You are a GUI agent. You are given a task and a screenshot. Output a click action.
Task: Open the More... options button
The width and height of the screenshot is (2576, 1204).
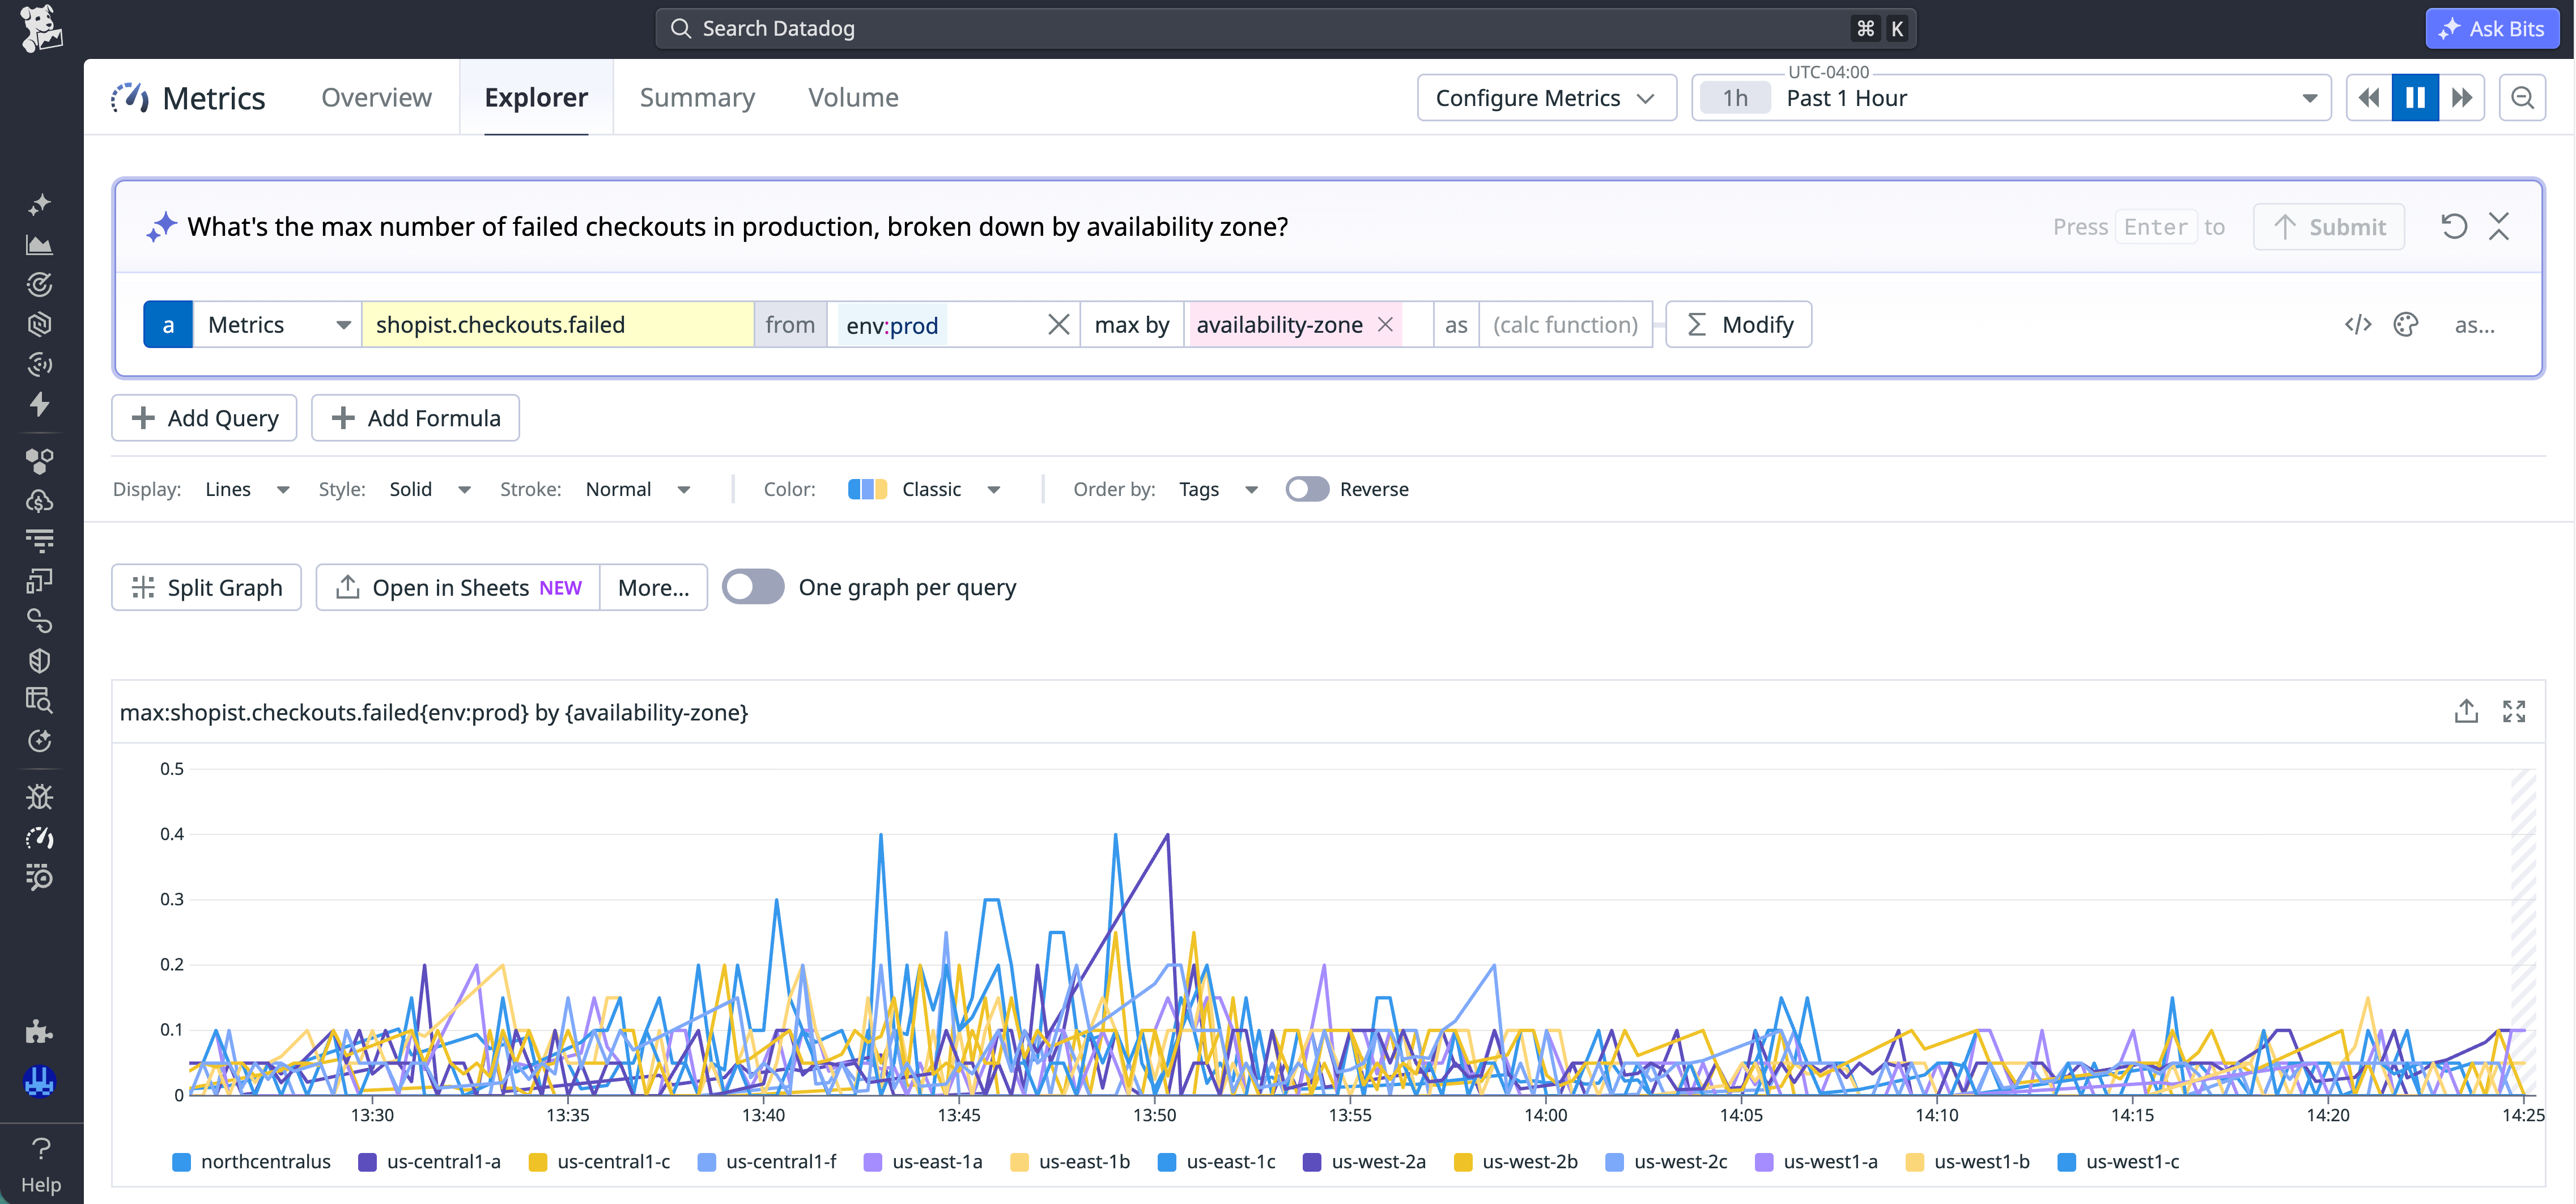tap(653, 587)
